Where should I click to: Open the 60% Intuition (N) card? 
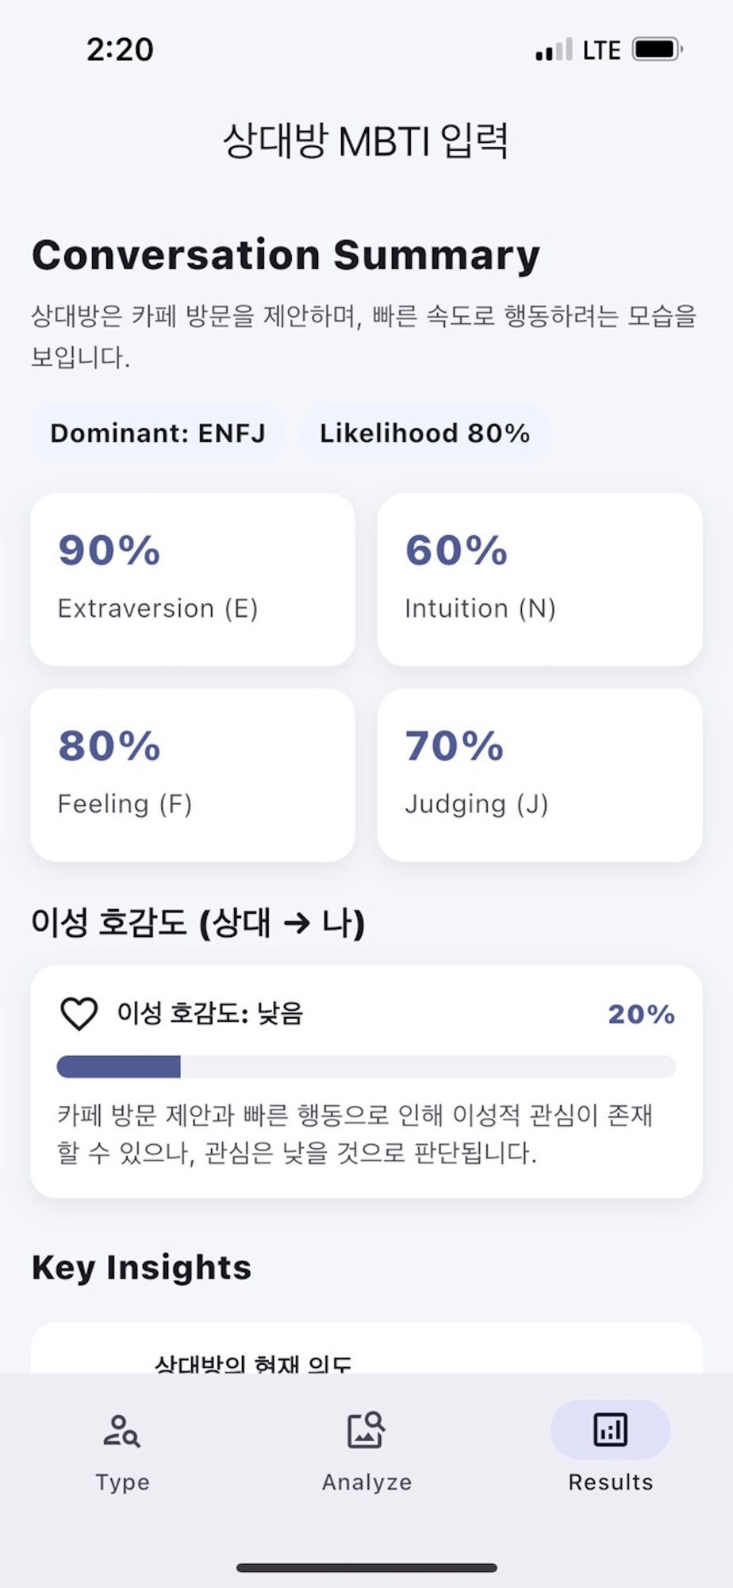tap(539, 580)
